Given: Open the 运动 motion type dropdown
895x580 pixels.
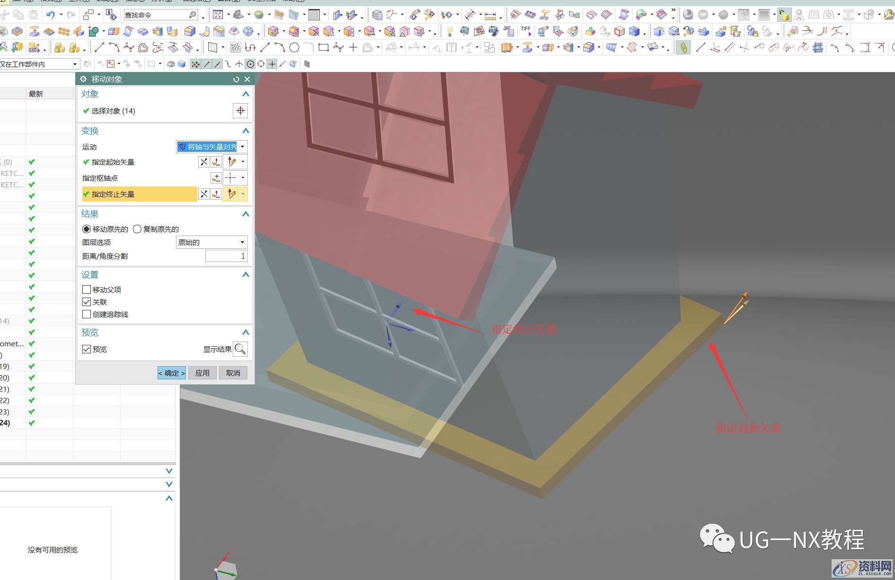Looking at the screenshot, I should point(211,147).
